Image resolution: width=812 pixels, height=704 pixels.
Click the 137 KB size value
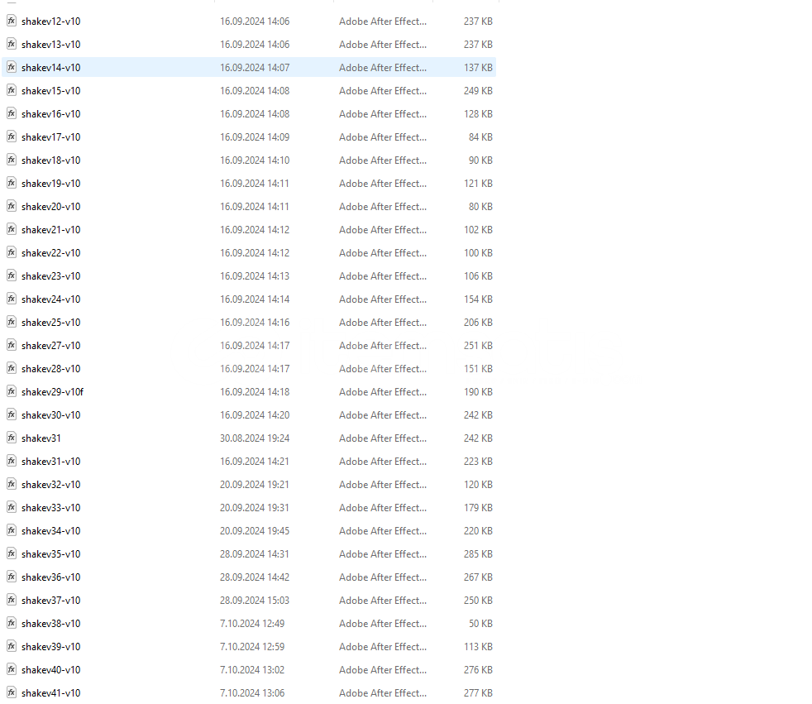coord(478,67)
